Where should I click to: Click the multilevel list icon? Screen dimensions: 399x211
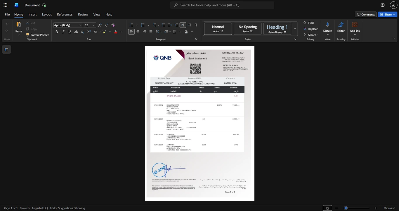[155, 25]
